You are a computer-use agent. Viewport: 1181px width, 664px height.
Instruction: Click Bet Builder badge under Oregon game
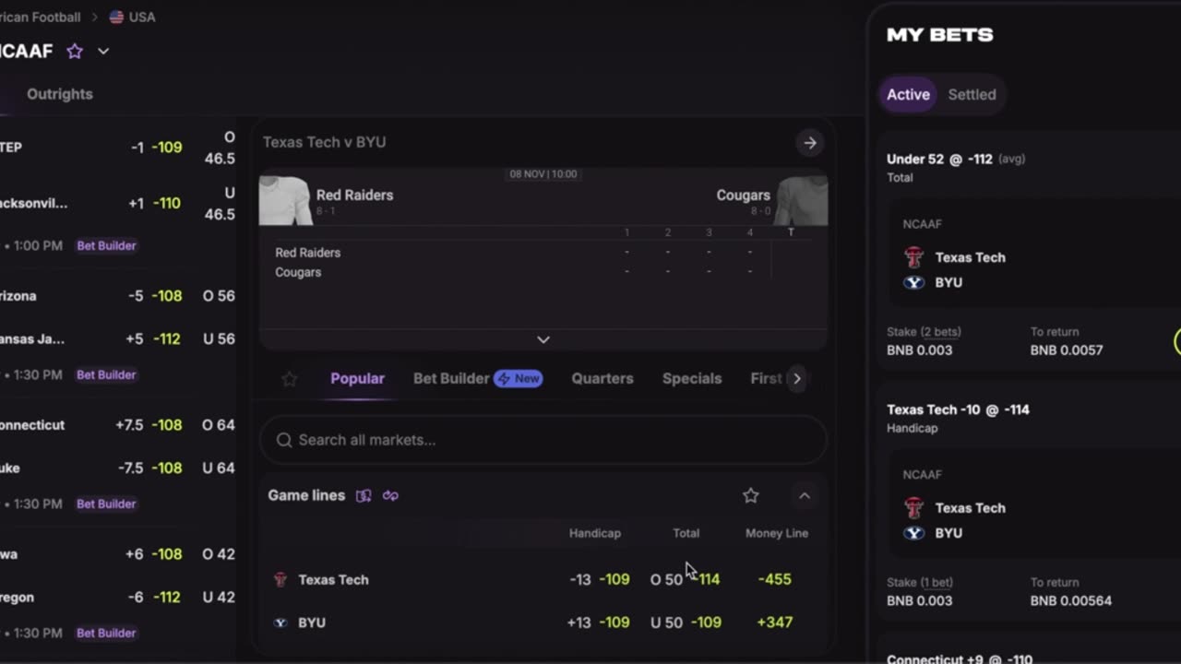107,634
